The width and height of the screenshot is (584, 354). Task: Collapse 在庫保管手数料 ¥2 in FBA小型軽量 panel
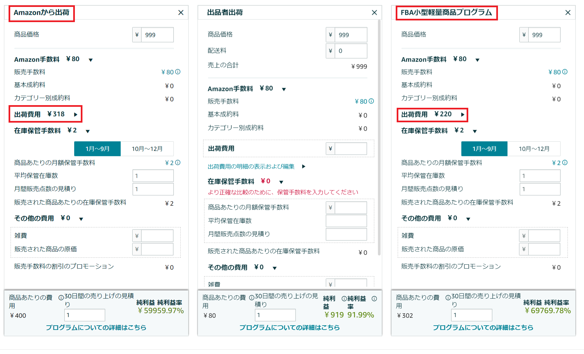[x=475, y=131]
